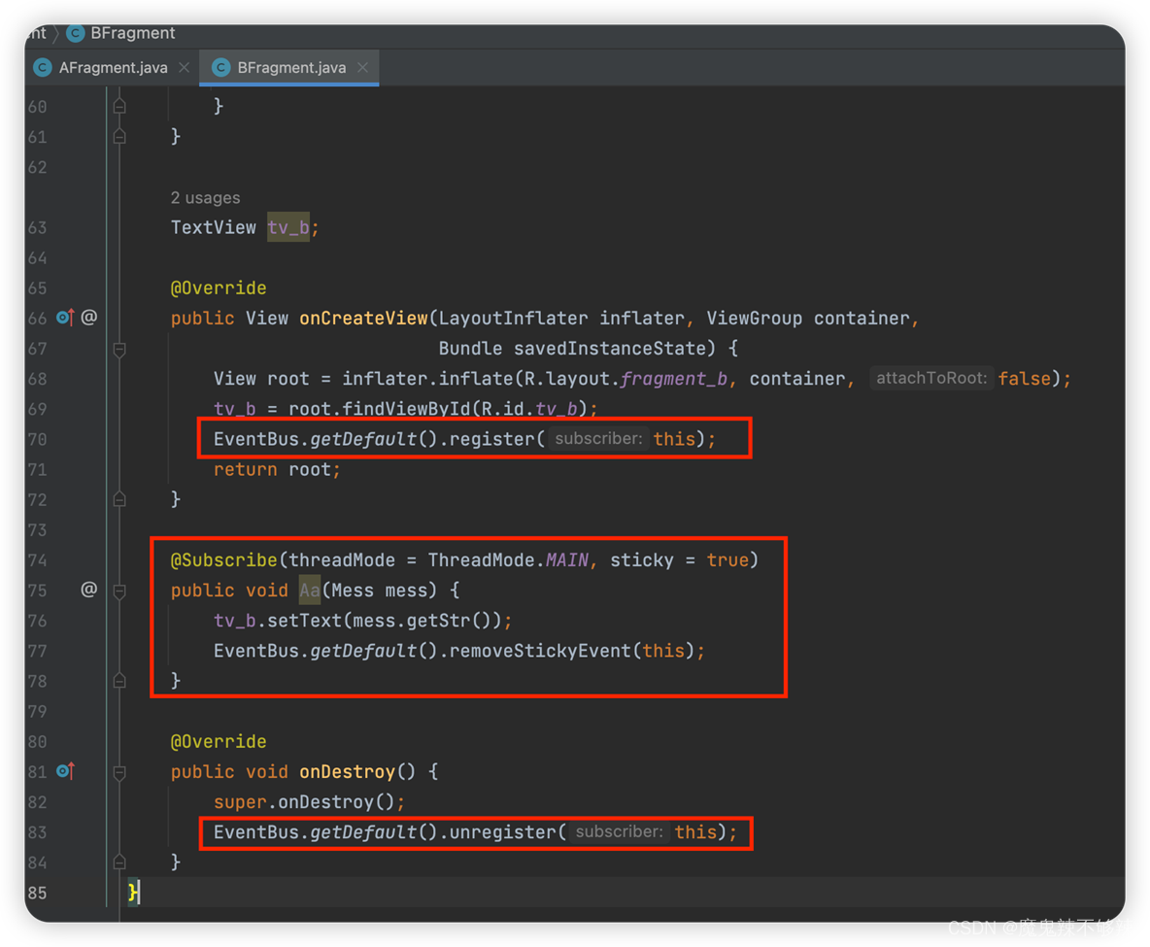1150x947 pixels.
Task: Click the blue circular gutter icon beside onDestroy
Action: tap(60, 771)
